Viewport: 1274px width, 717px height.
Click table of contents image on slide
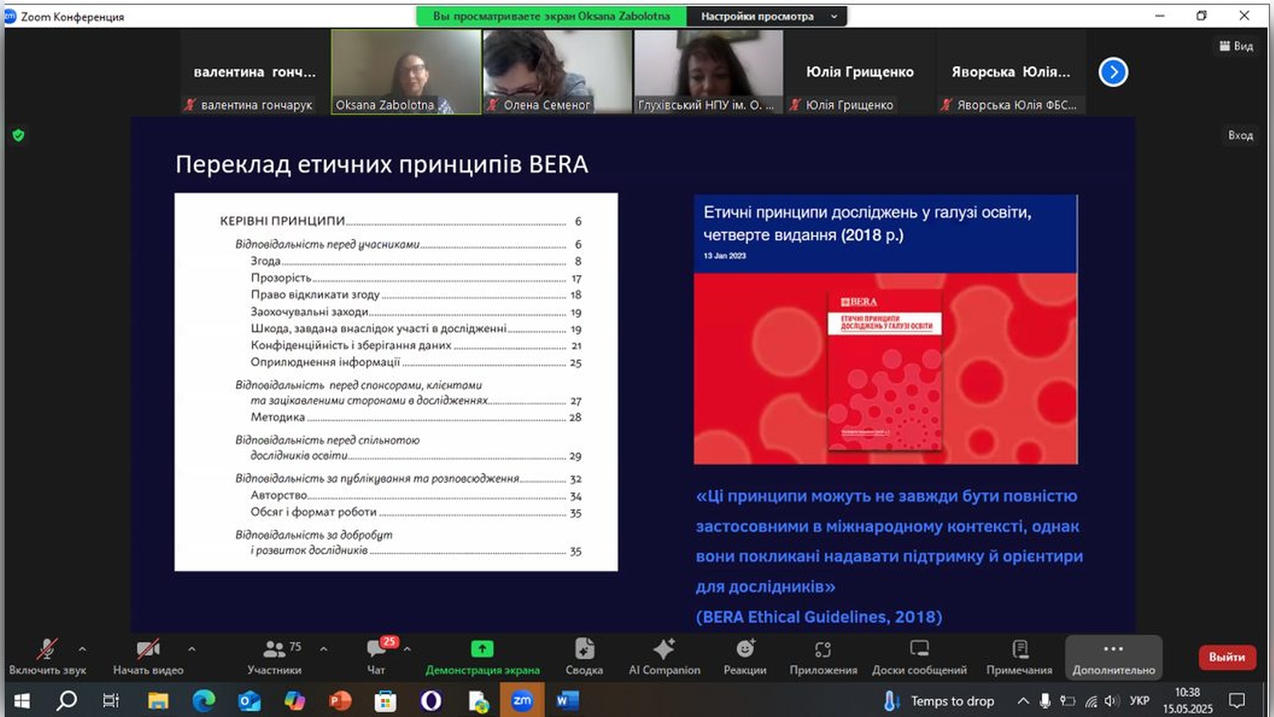click(396, 382)
